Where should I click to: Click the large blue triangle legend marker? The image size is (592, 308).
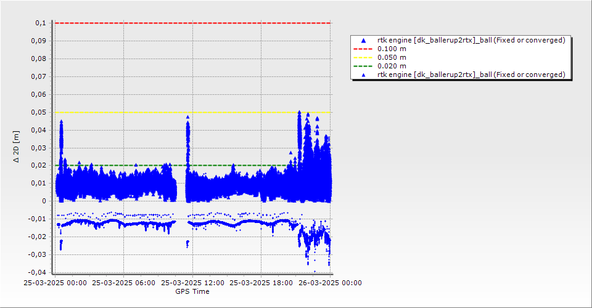(363, 40)
